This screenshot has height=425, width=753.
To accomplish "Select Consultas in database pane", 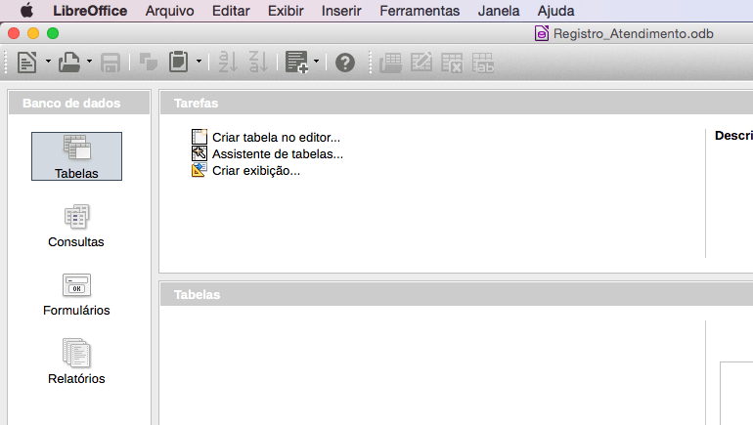I will click(76, 226).
